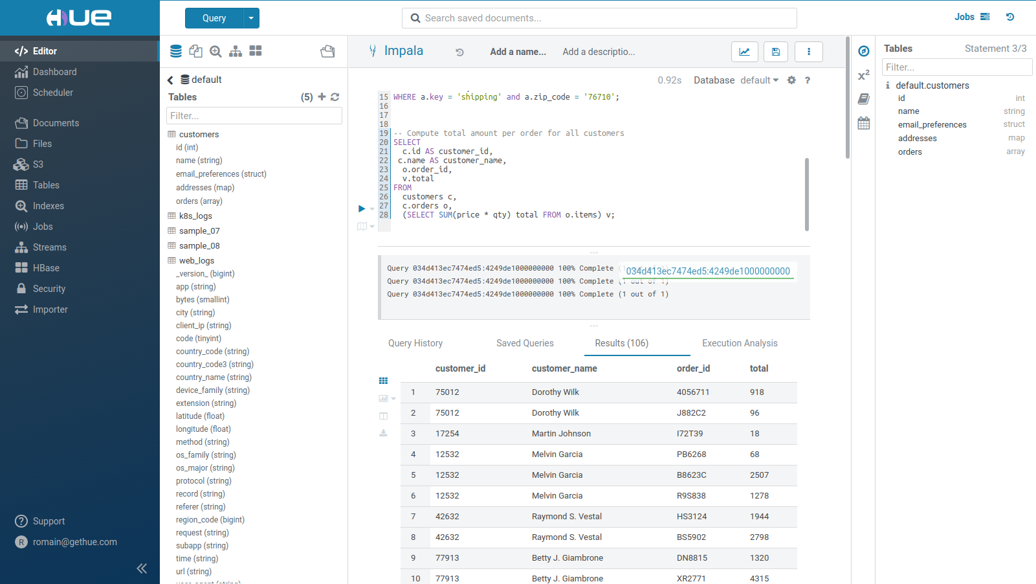The height and width of the screenshot is (584, 1036).
Task: Switch to the Query History tab
Action: point(415,343)
